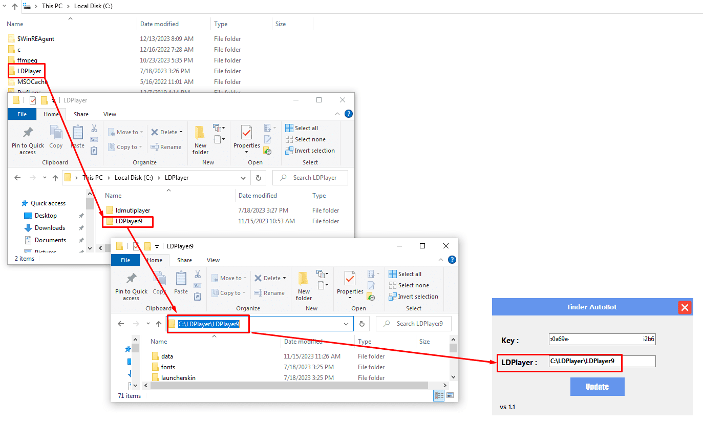703x422 pixels.
Task: Pin to Quick access in the LDPlayer window
Action: pos(28,140)
